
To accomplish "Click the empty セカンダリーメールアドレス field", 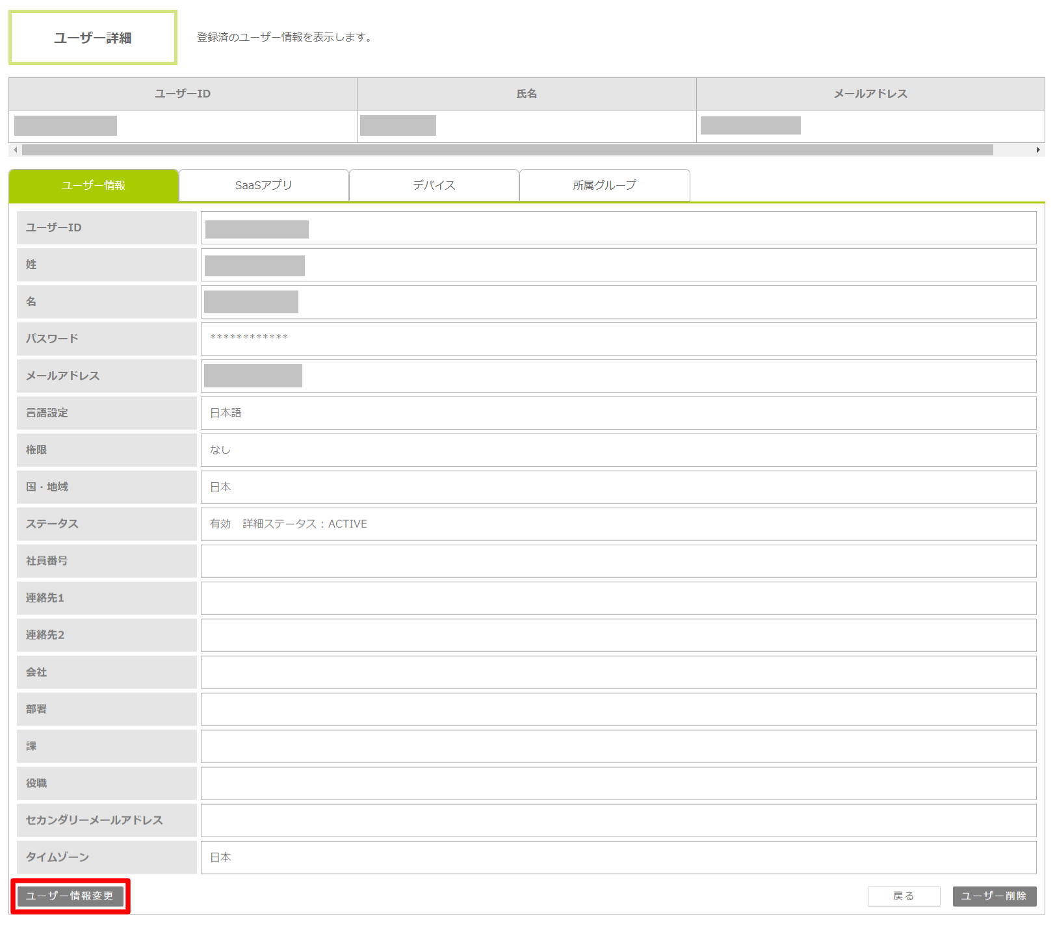I will pos(618,820).
